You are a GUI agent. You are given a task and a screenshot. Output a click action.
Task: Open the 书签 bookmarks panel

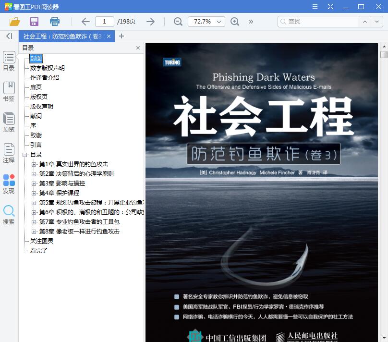click(9, 91)
